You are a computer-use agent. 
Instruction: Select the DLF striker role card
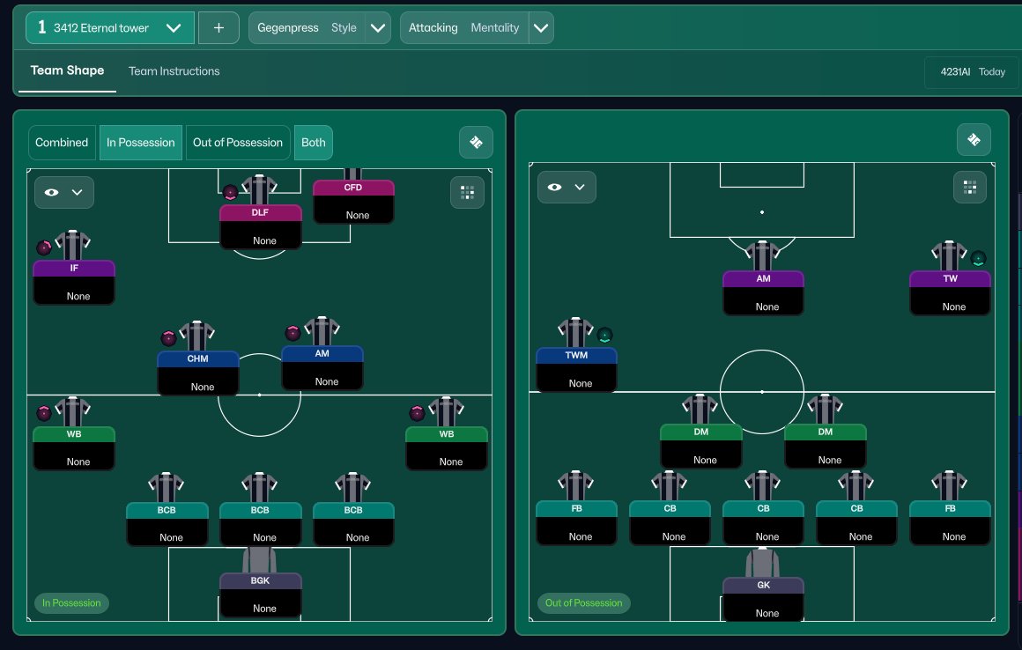tap(261, 226)
